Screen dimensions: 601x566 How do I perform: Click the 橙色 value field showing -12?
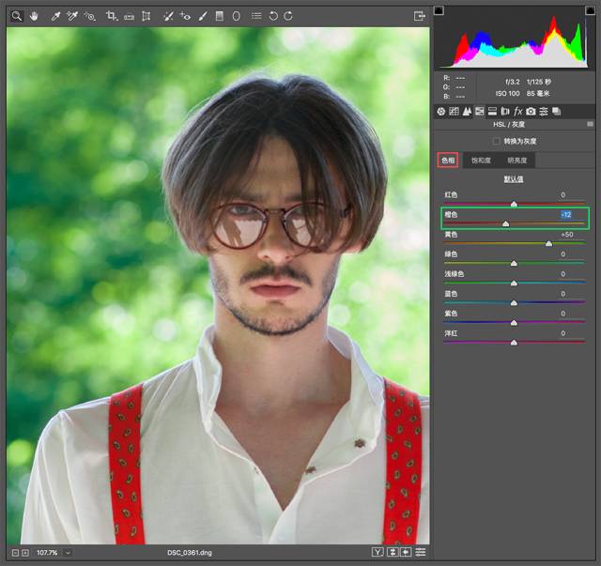coord(566,215)
